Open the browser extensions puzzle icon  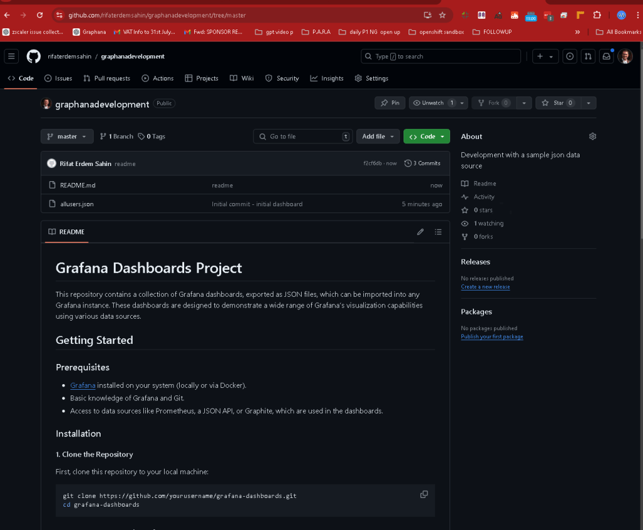[597, 15]
